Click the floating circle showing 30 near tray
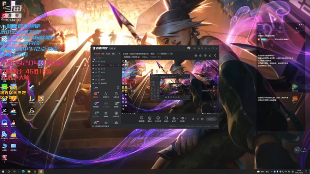Image resolution: width=310 pixels, height=174 pixels. point(297,150)
